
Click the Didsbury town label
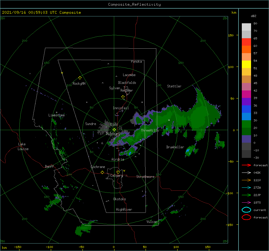pyautogui.click(x=113, y=134)
